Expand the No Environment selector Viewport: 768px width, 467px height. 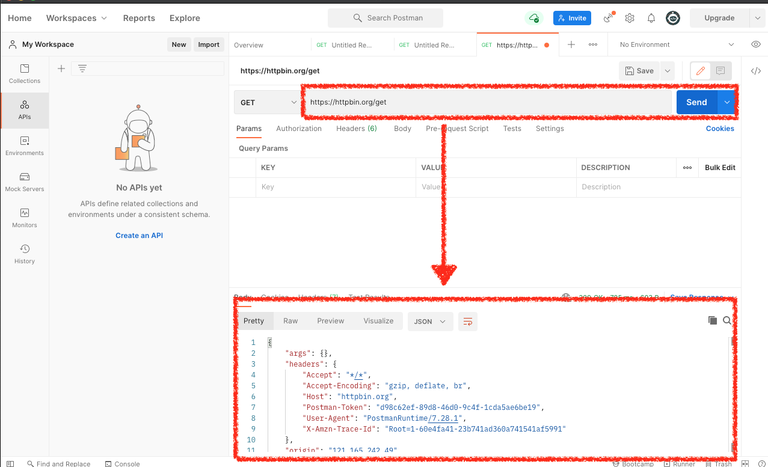point(677,44)
